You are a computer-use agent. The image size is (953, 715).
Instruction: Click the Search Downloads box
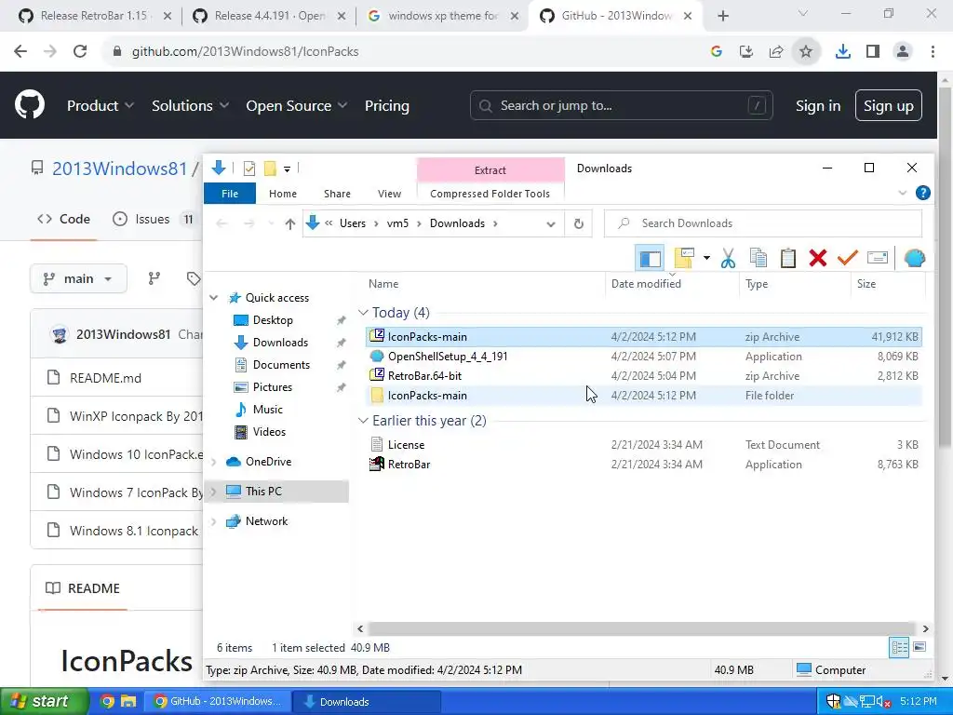pos(763,223)
